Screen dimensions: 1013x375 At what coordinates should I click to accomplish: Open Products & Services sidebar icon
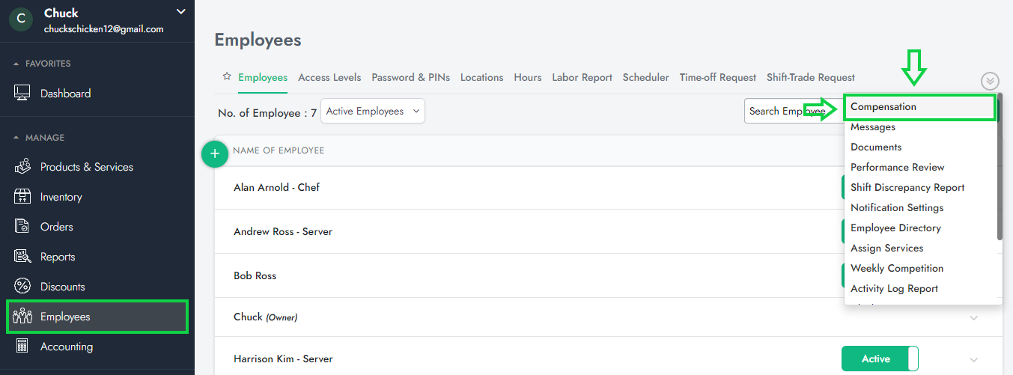(22, 167)
